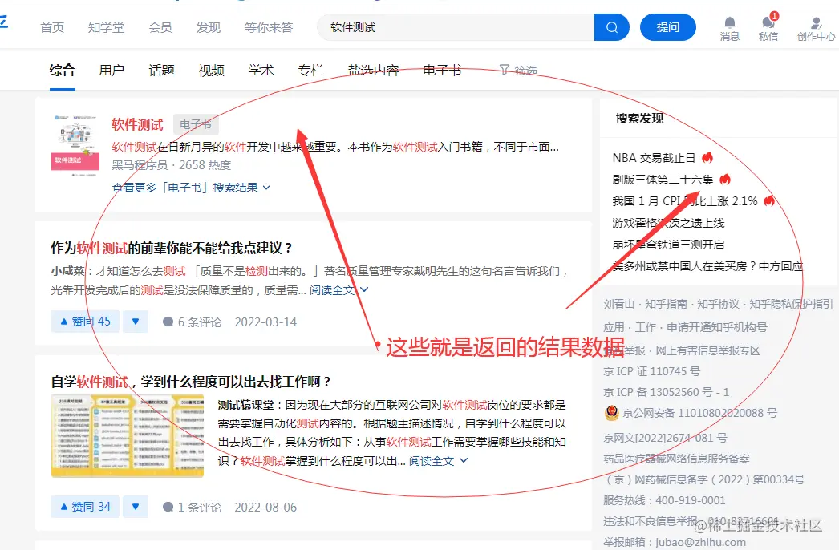839x550 pixels.
Task: Open trending search 剧版三体第二十六集
Action: click(x=663, y=180)
